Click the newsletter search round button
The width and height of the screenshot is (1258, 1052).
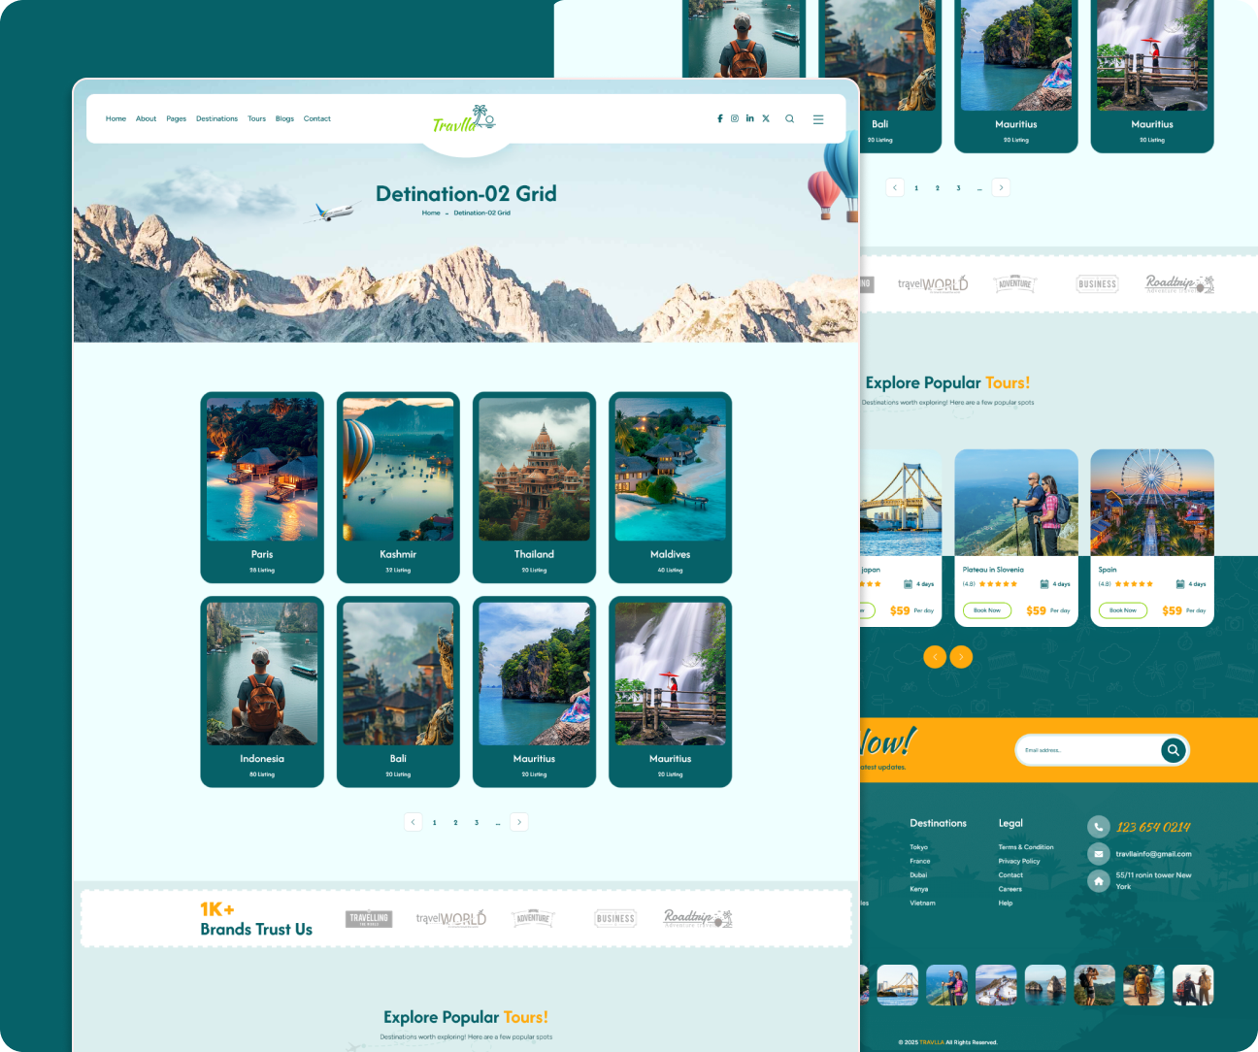[1174, 750]
